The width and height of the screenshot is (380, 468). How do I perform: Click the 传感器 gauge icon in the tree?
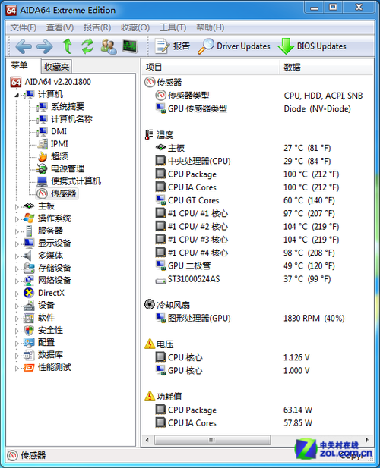42,193
